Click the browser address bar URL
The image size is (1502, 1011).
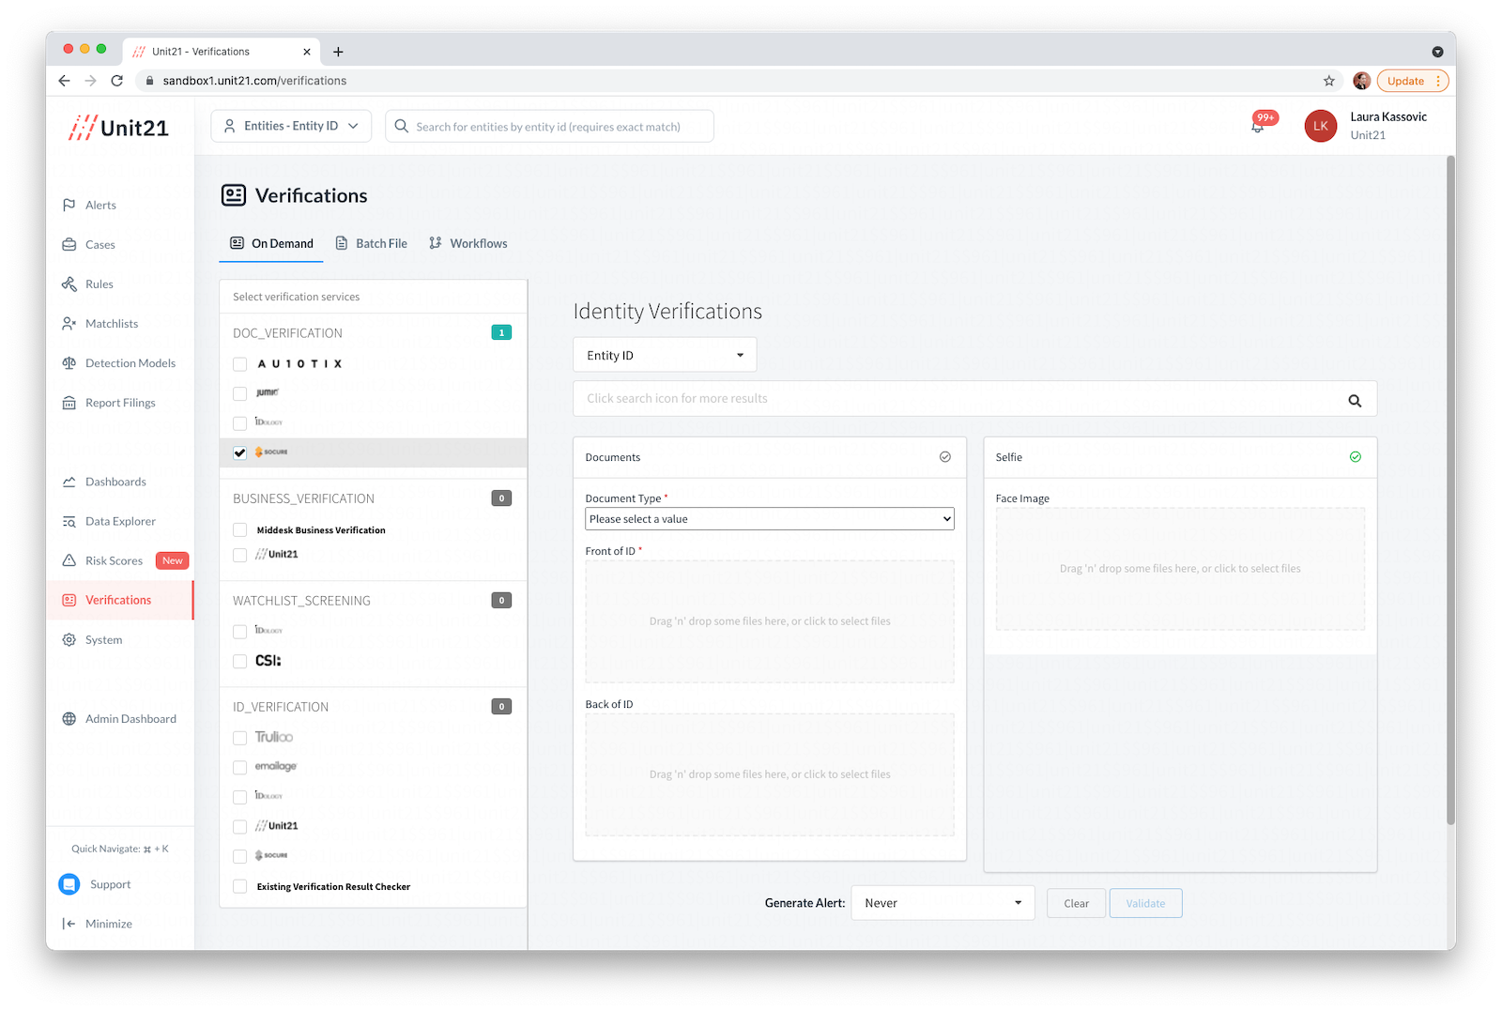point(254,81)
